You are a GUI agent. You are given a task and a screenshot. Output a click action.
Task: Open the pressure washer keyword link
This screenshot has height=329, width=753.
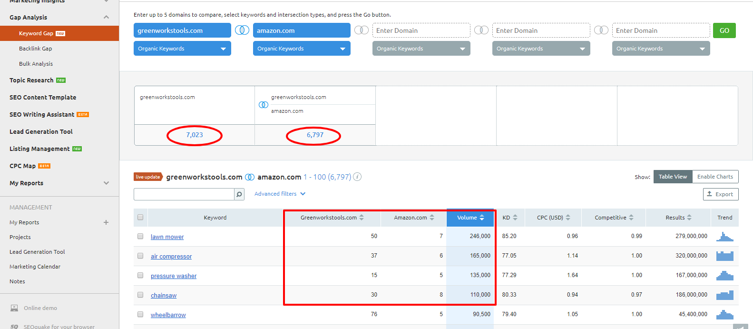coord(174,276)
